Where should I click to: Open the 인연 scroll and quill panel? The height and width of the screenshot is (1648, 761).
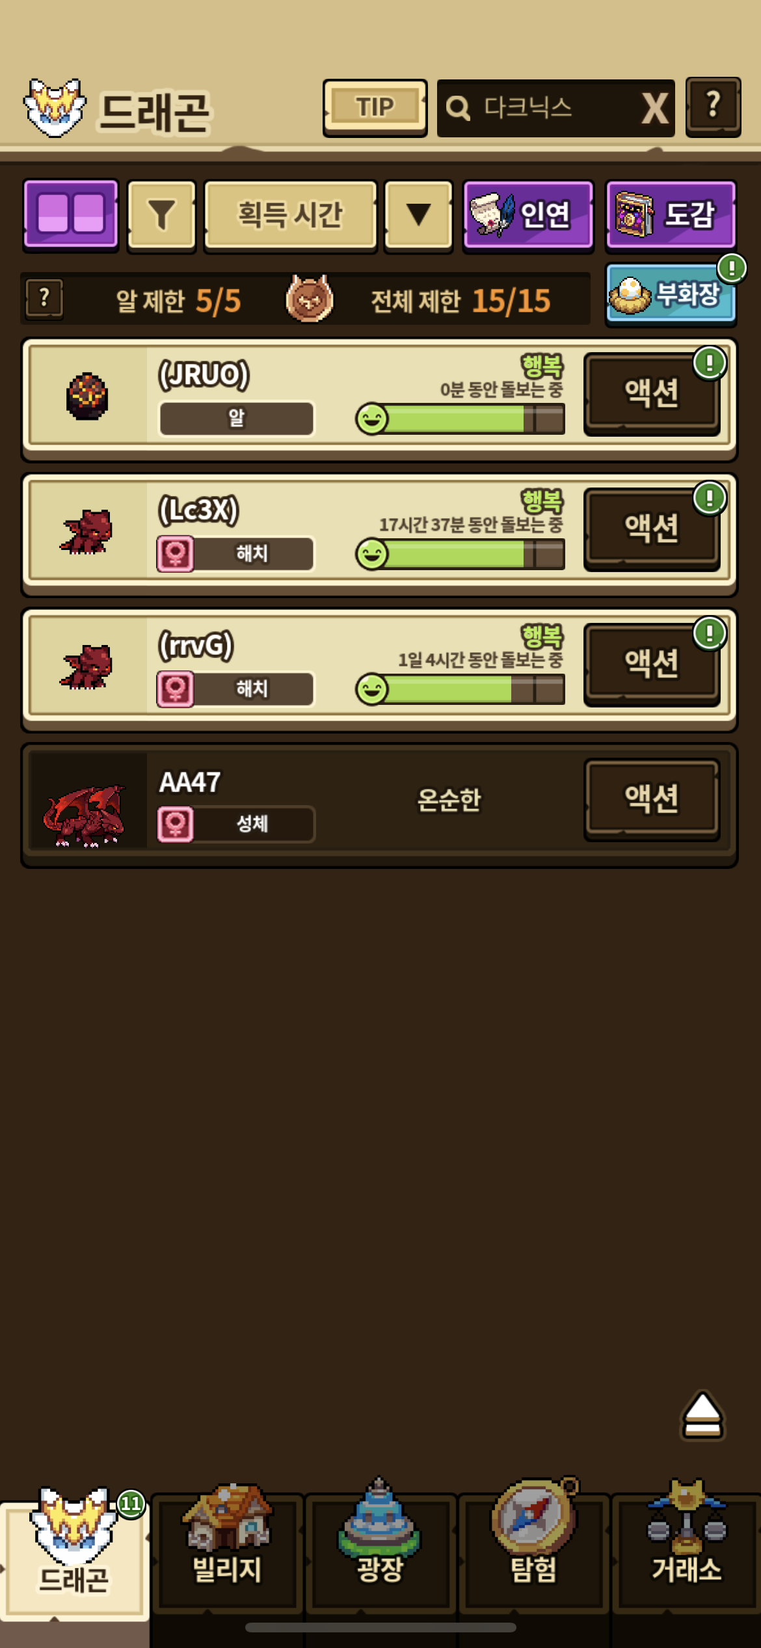tap(528, 215)
